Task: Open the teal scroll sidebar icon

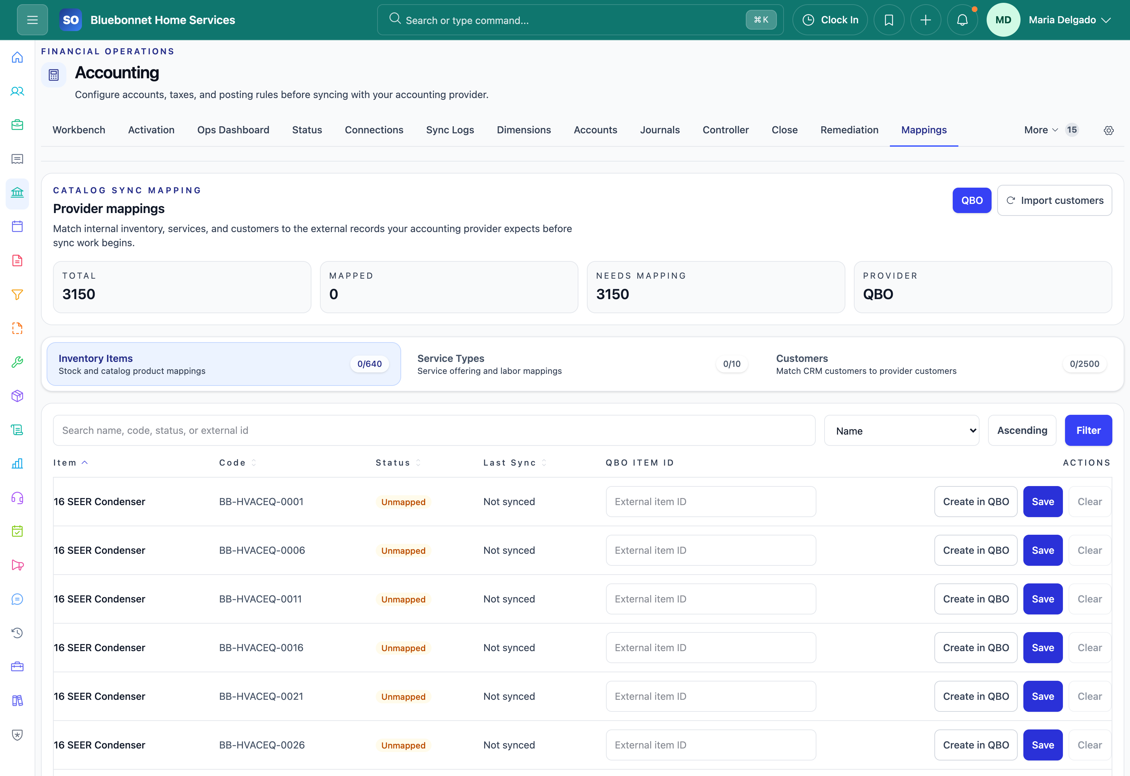Action: (18, 430)
